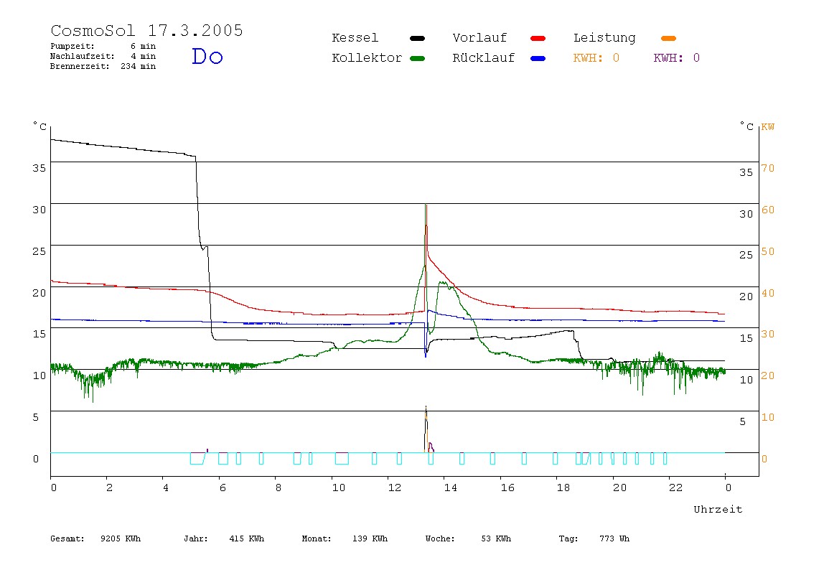Click the "Uhrzeit" axis title
The width and height of the screenshot is (824, 583).
tap(718, 509)
